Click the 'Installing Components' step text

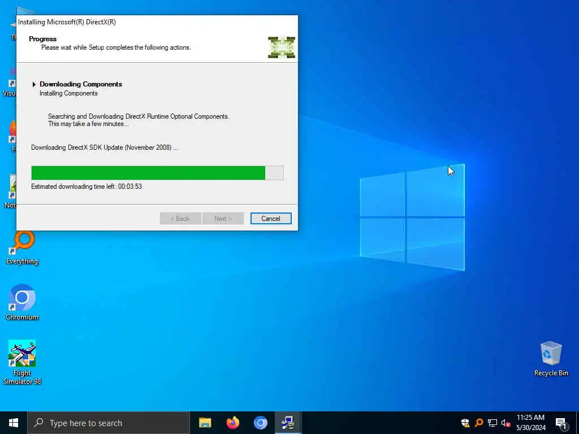point(68,93)
